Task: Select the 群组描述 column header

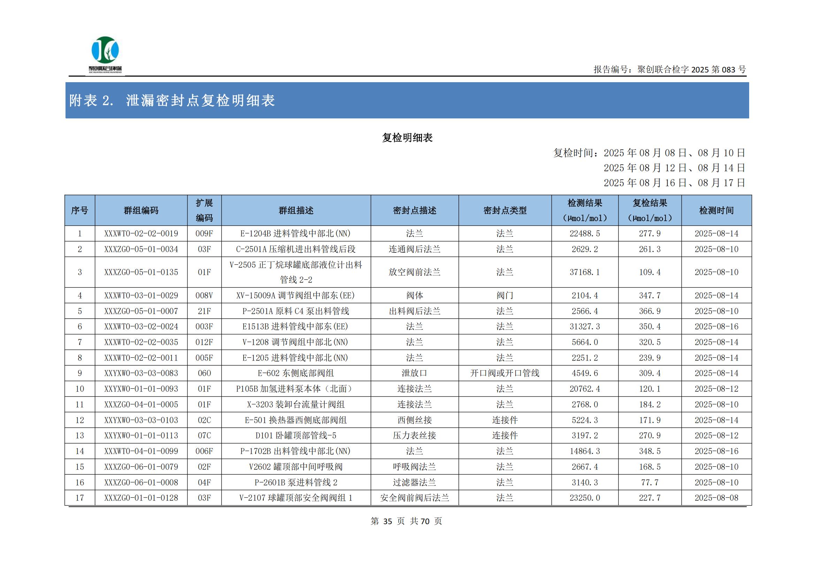Action: (x=296, y=210)
